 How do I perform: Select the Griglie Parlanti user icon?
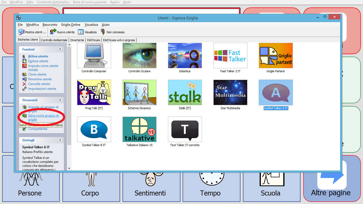[276, 56]
